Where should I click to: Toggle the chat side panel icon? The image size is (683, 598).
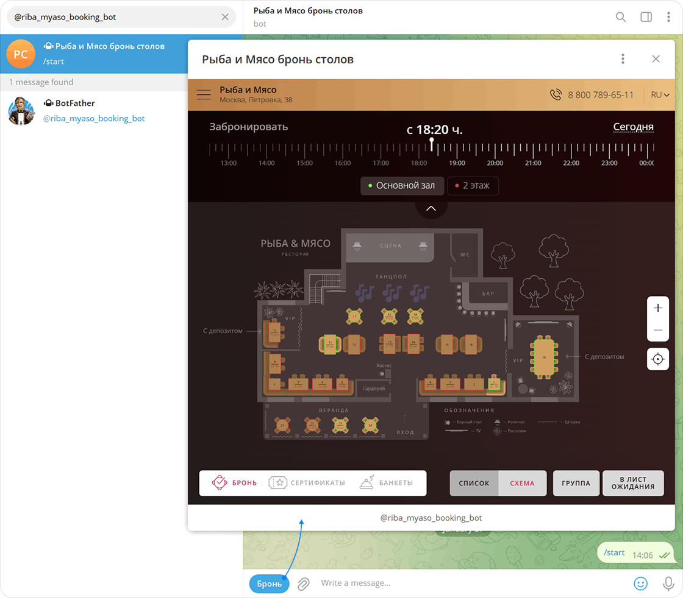646,17
